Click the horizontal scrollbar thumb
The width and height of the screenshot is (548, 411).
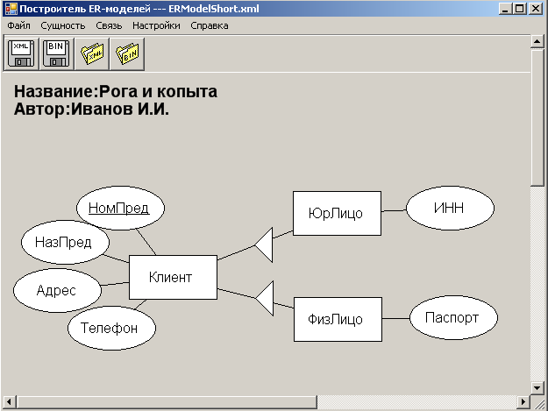167,402
